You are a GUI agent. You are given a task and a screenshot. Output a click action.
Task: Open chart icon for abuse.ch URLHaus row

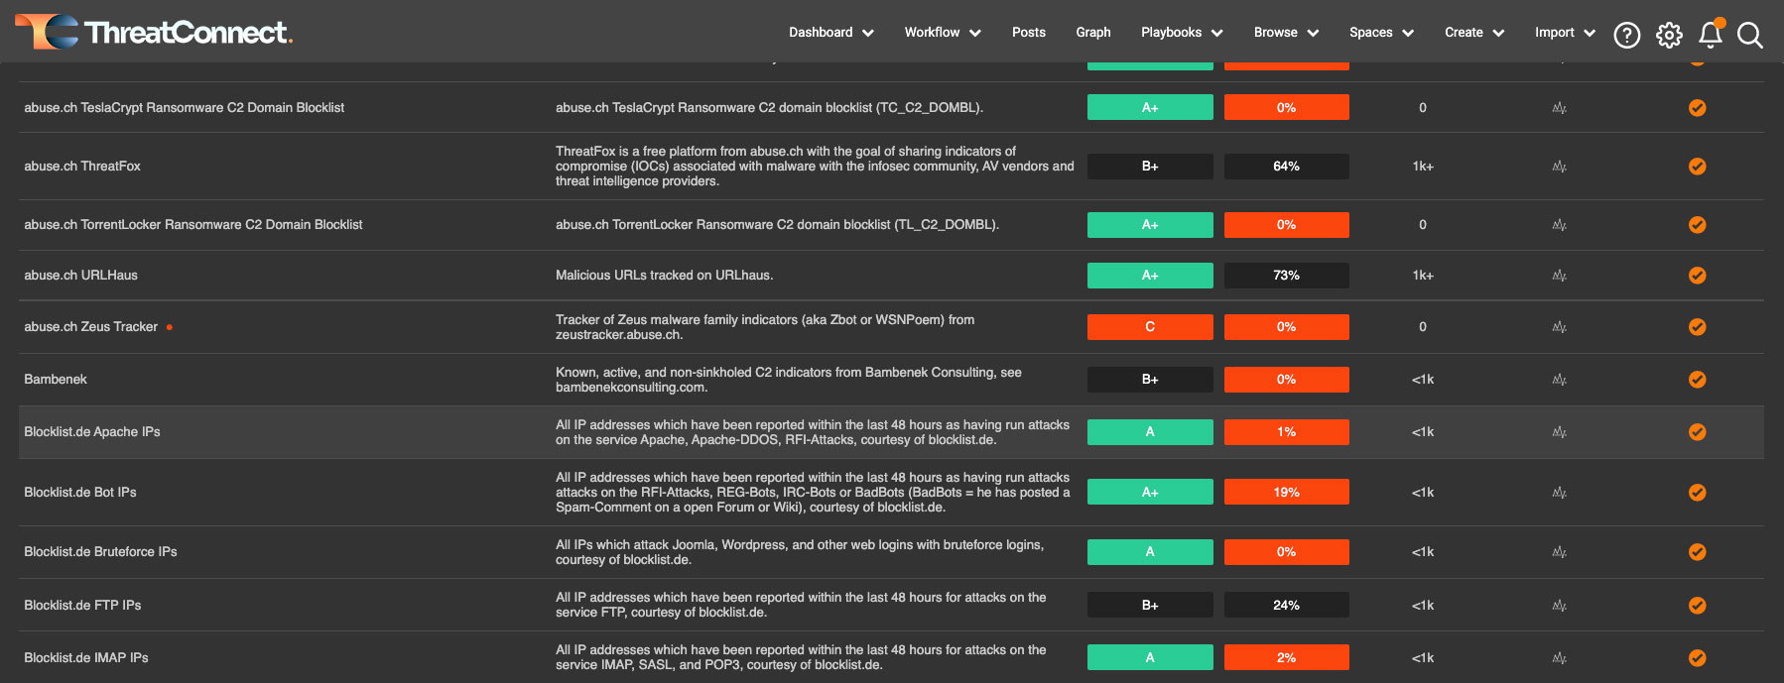(x=1560, y=276)
